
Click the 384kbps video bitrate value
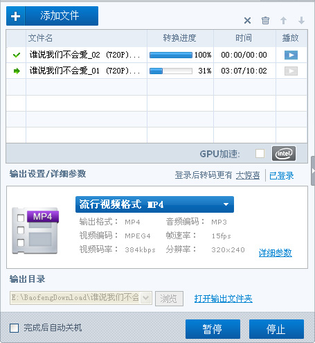(x=140, y=249)
